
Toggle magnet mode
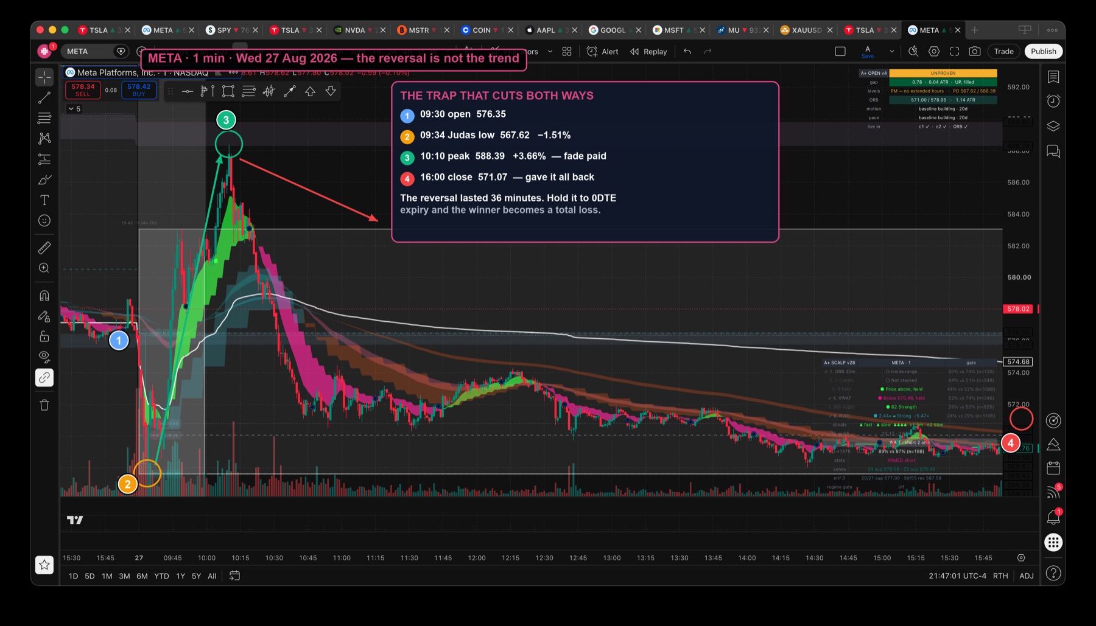pos(44,296)
